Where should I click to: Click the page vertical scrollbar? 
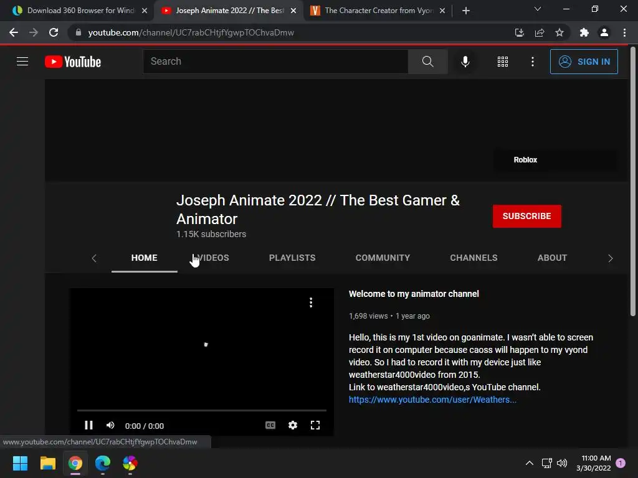633,181
